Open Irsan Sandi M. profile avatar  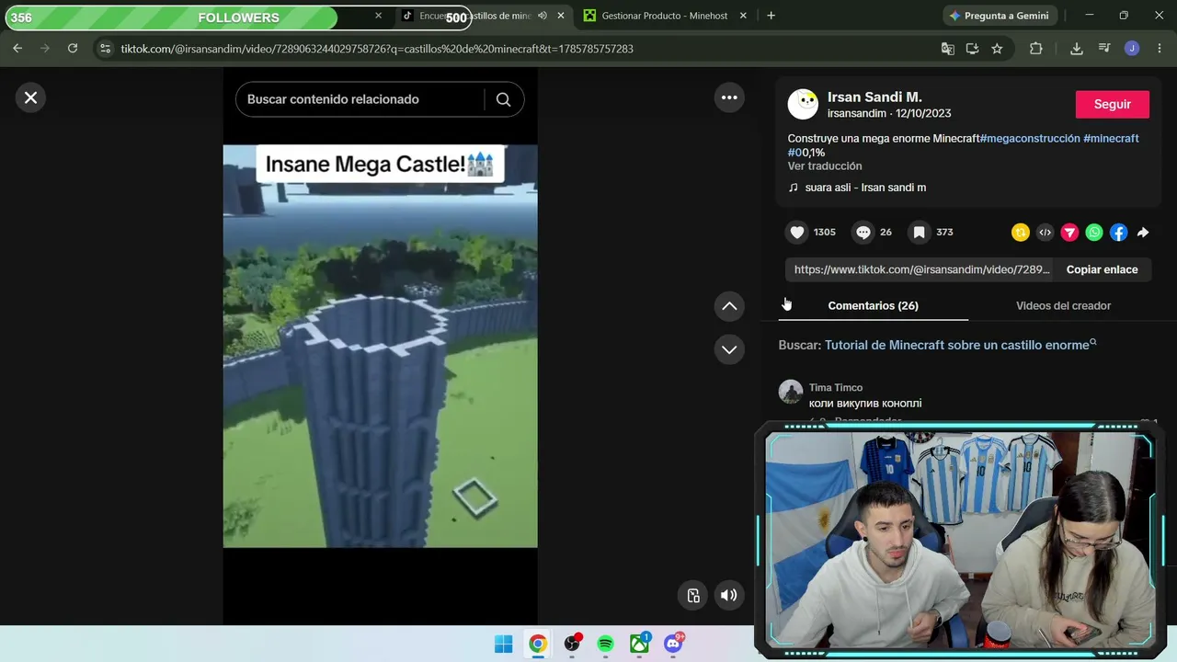click(x=803, y=104)
